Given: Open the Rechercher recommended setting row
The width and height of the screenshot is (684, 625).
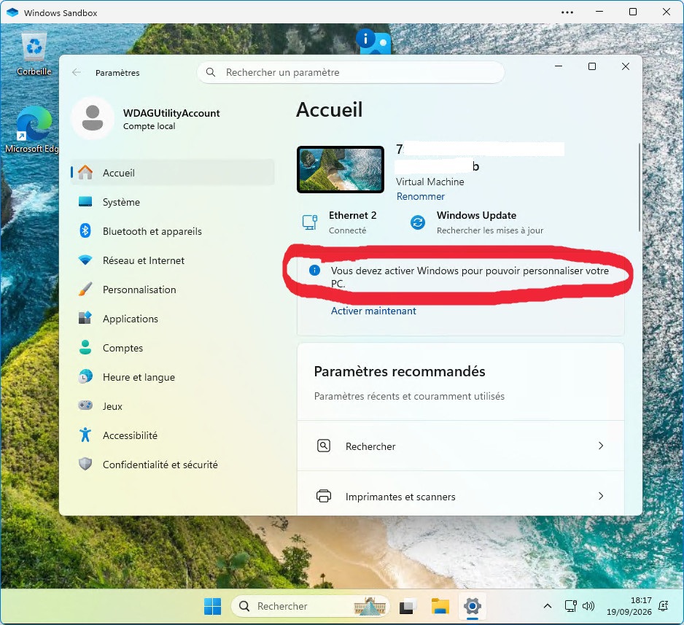Looking at the screenshot, I should [x=461, y=446].
